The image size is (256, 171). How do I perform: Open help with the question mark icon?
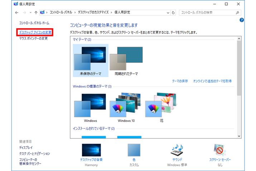242,20
